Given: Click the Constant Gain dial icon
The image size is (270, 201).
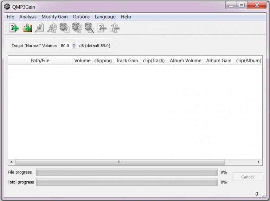Looking at the screenshot, I should 89,28.
